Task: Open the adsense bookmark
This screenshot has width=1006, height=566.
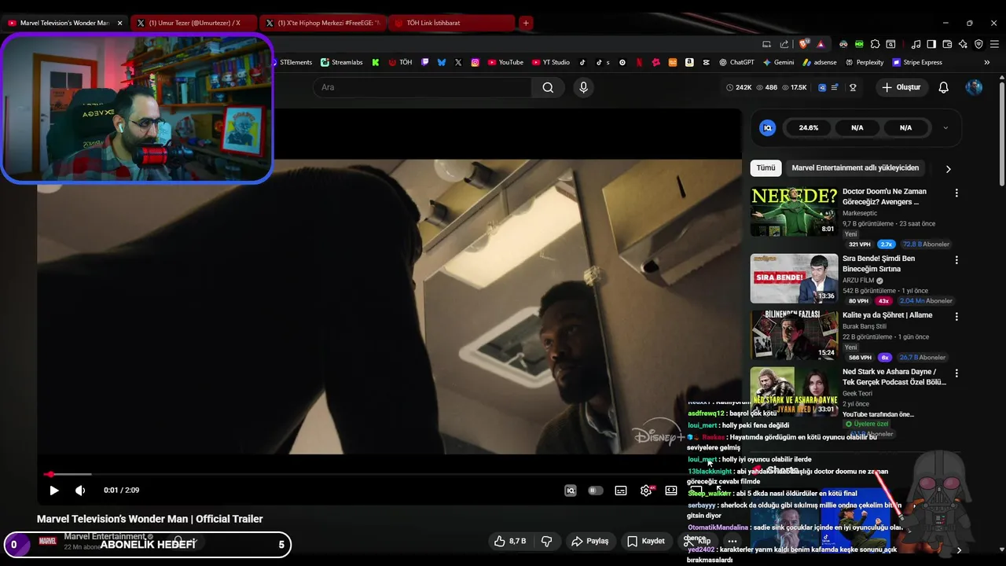Action: (819, 62)
